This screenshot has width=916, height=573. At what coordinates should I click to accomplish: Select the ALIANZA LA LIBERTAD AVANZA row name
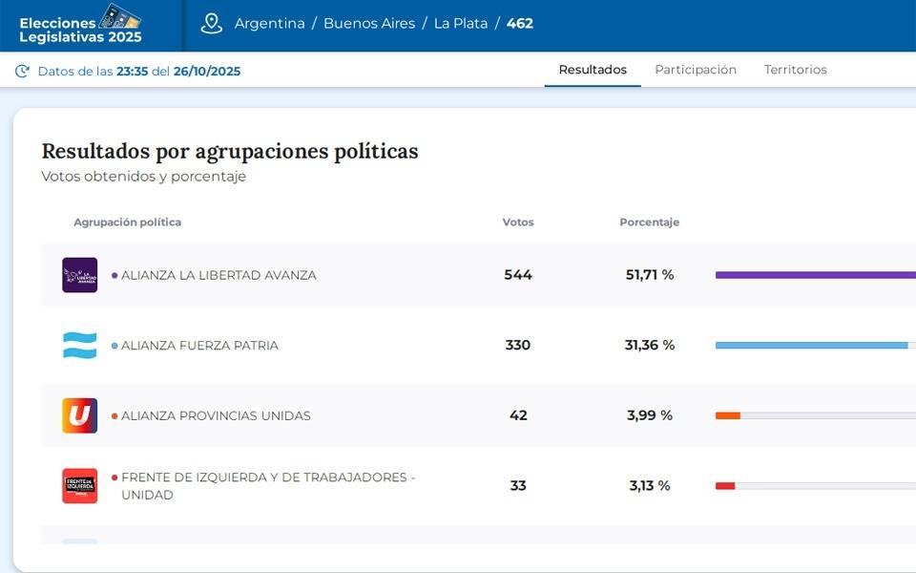[x=219, y=275]
